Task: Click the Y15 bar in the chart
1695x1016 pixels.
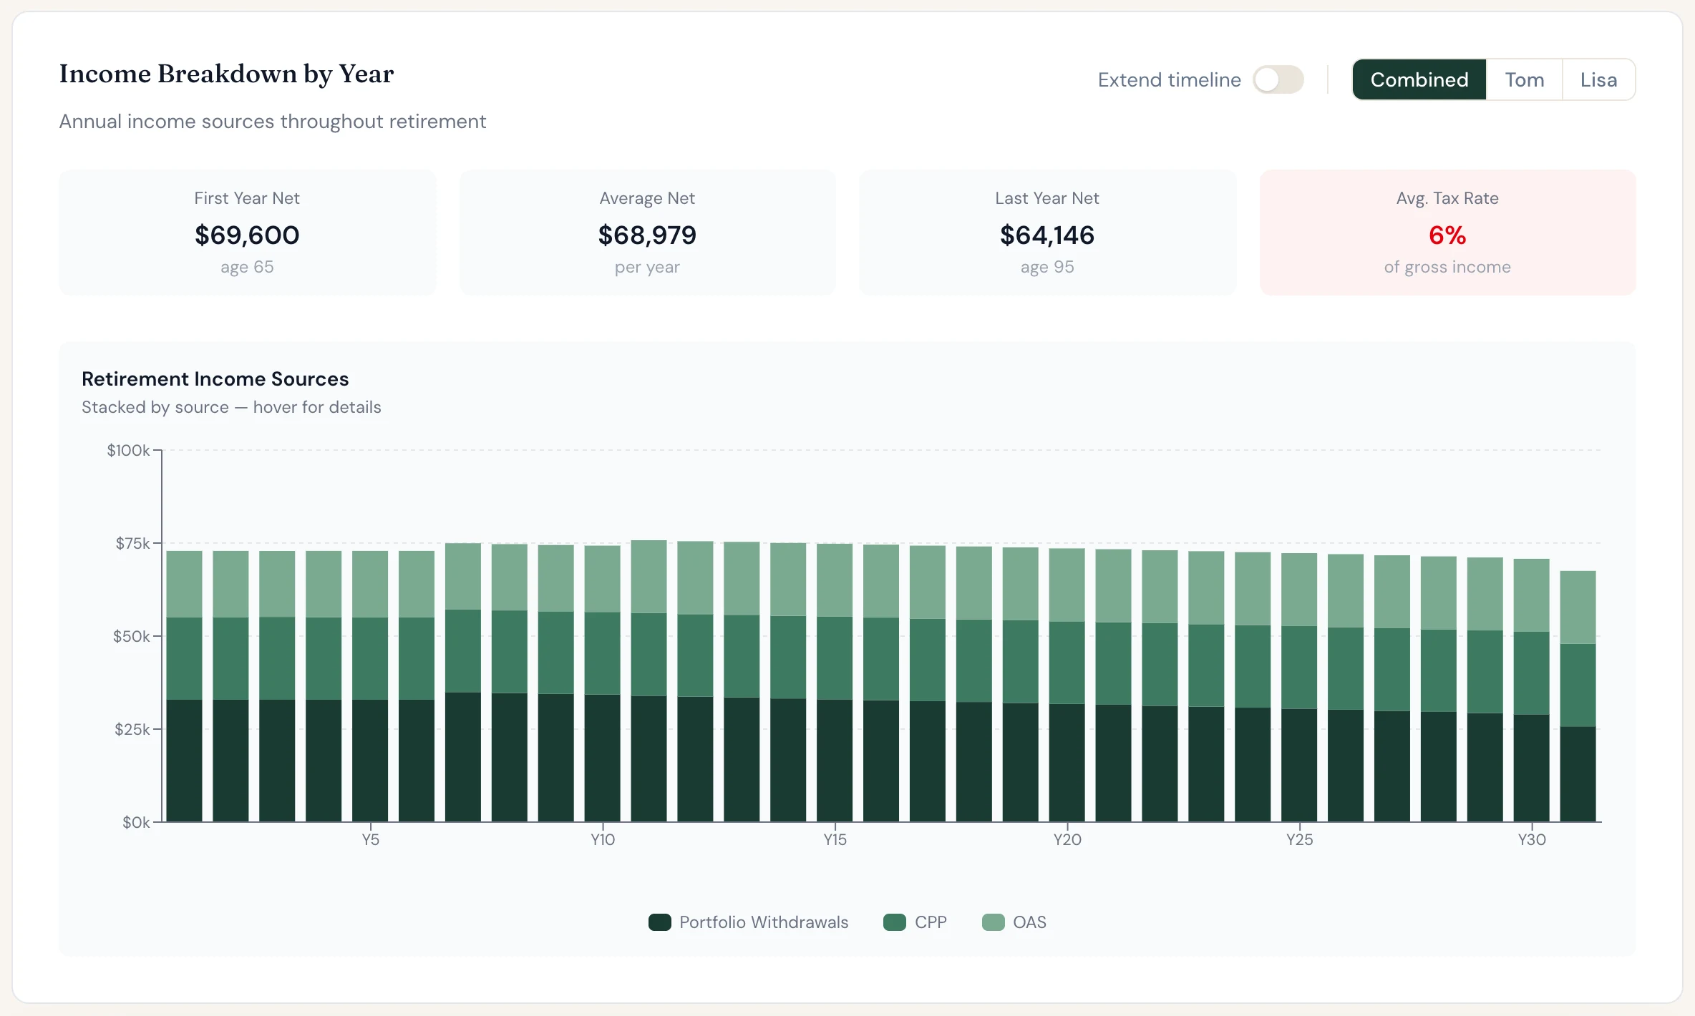Action: click(835, 683)
